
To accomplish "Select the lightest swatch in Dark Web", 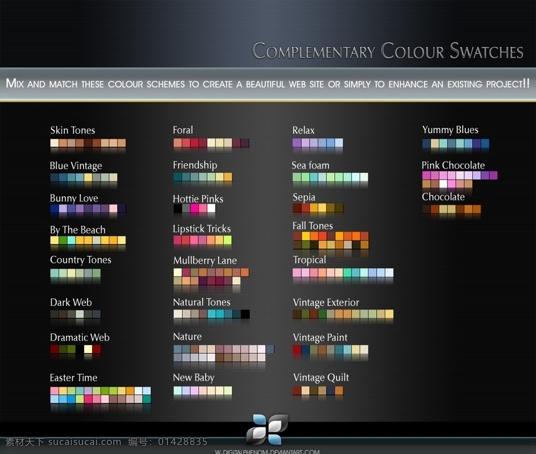I will coord(80,314).
